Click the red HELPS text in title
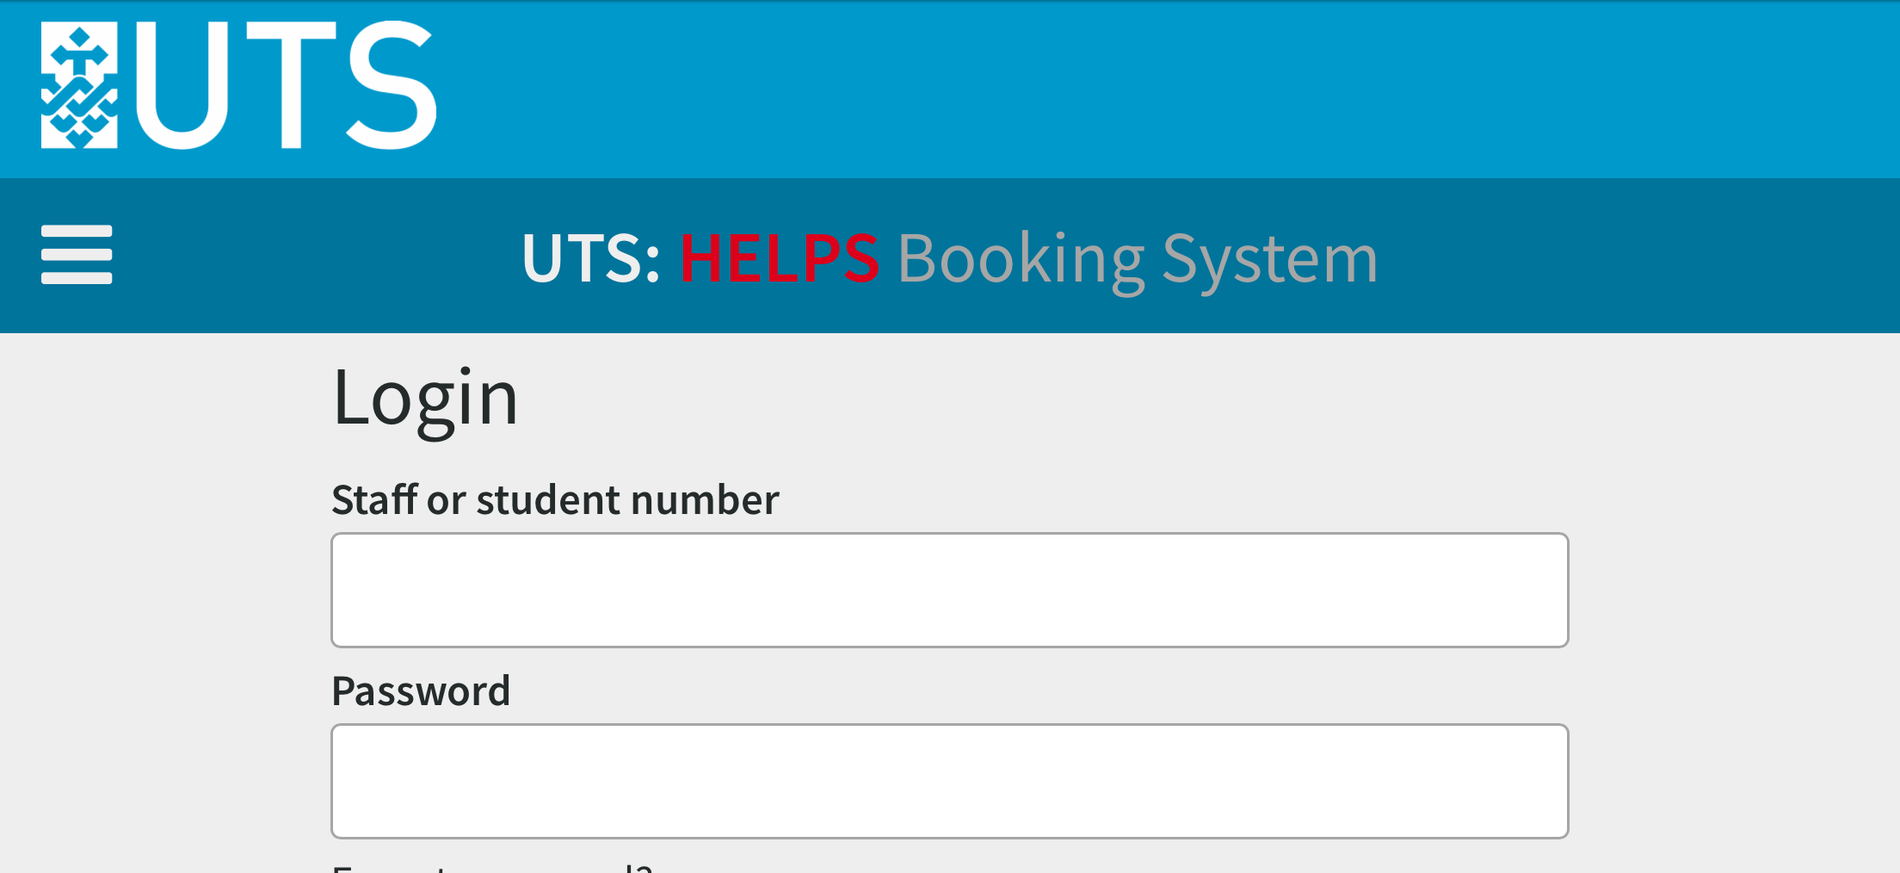This screenshot has height=873, width=1900. pyautogui.click(x=780, y=257)
